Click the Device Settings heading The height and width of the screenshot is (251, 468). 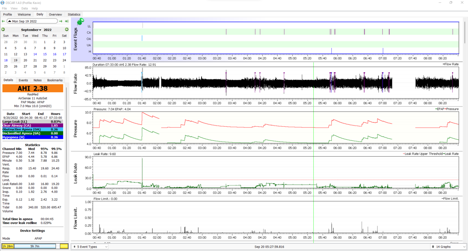pyautogui.click(x=32, y=231)
